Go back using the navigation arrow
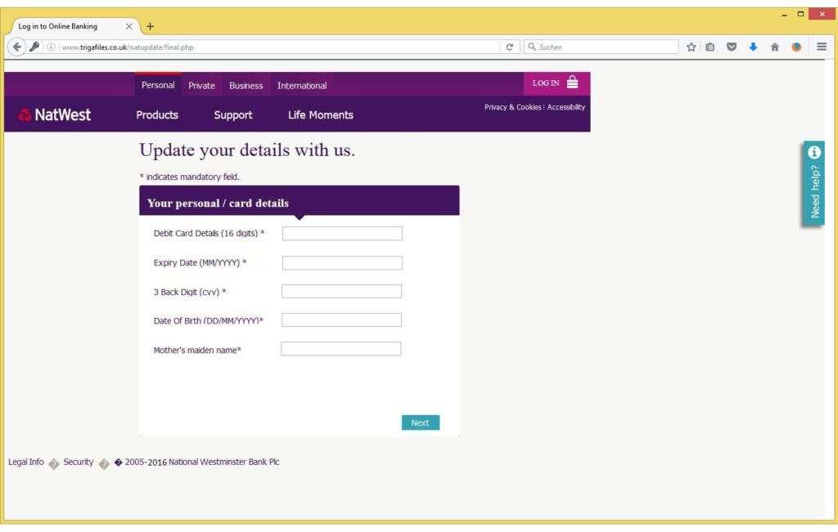 point(16,47)
